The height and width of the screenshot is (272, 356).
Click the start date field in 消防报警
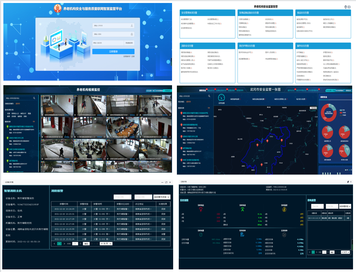pyautogui.click(x=123, y=197)
